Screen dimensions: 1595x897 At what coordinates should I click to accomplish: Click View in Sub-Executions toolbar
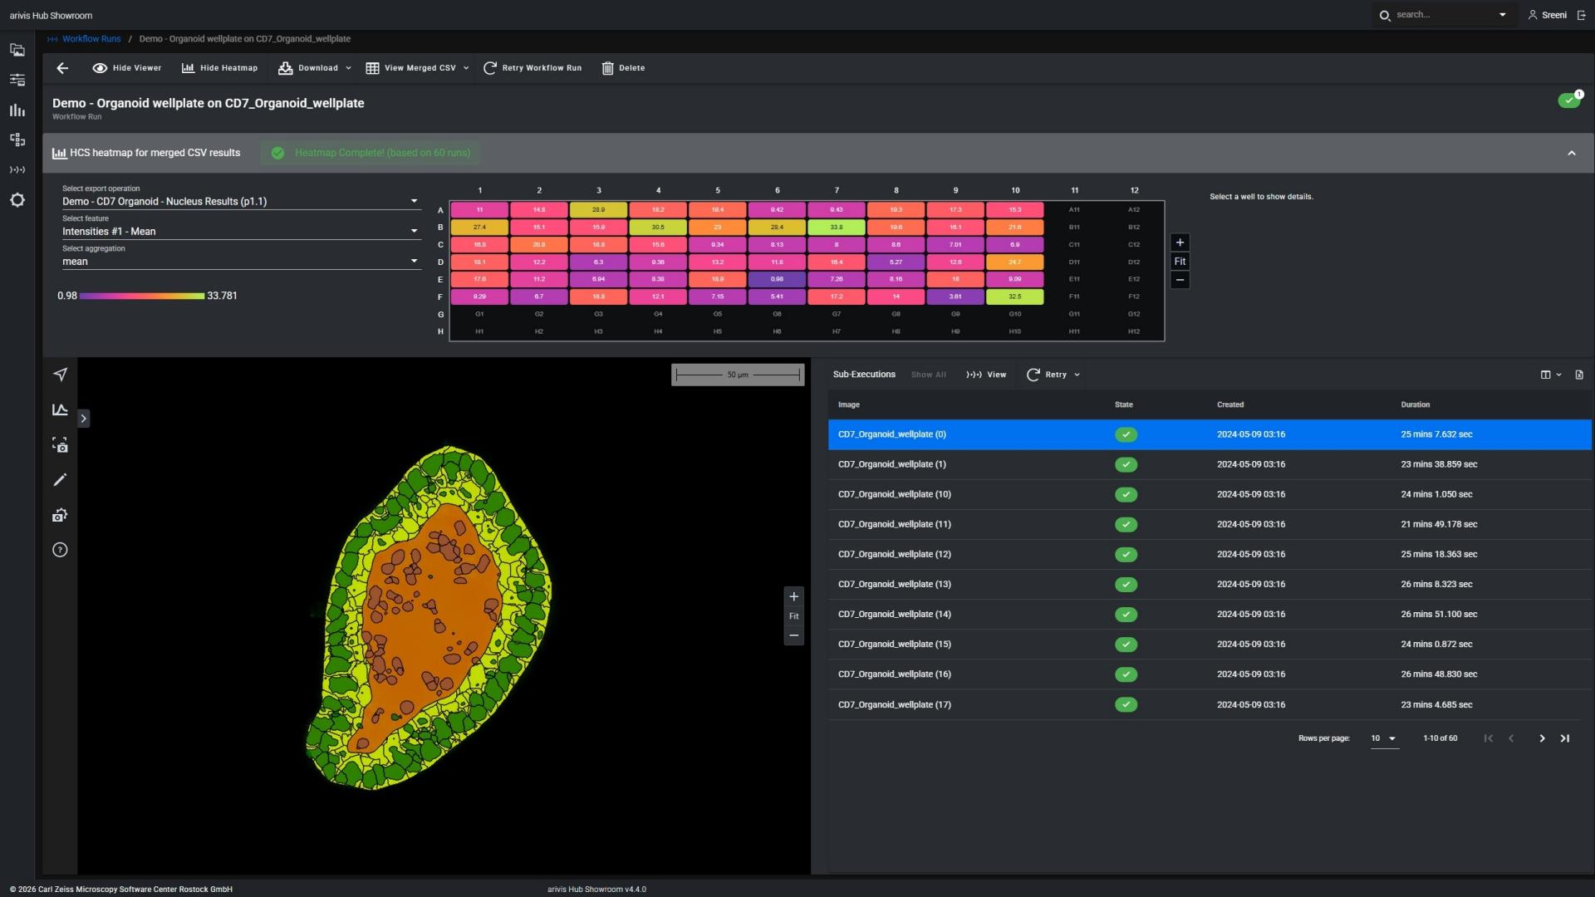tap(986, 375)
